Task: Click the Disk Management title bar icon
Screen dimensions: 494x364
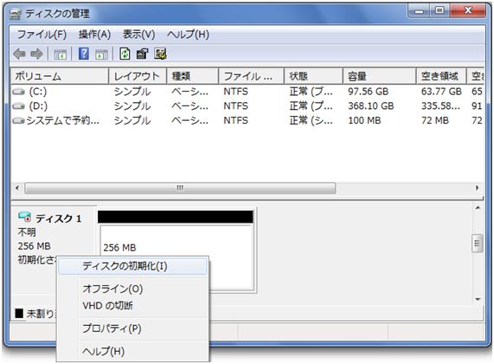Action: click(x=15, y=14)
